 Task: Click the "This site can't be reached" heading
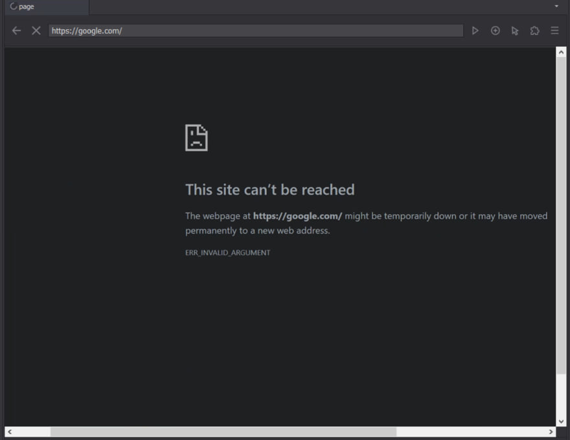point(269,190)
